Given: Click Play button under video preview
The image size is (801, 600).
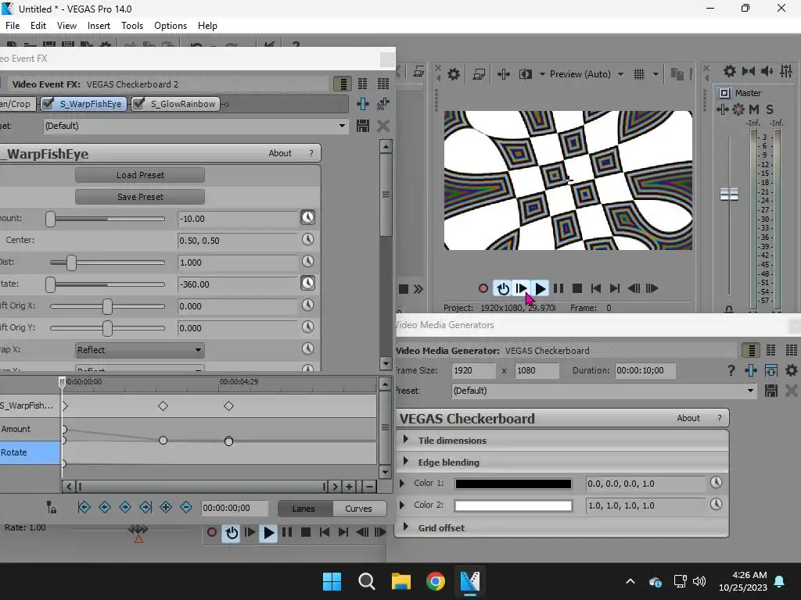Looking at the screenshot, I should click(540, 288).
